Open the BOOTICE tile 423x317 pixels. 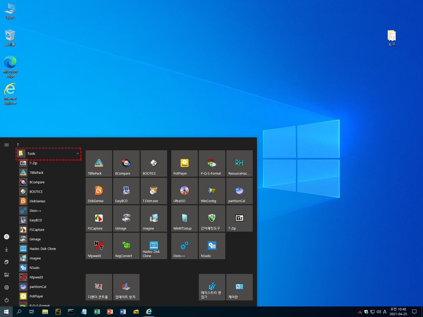point(154,164)
